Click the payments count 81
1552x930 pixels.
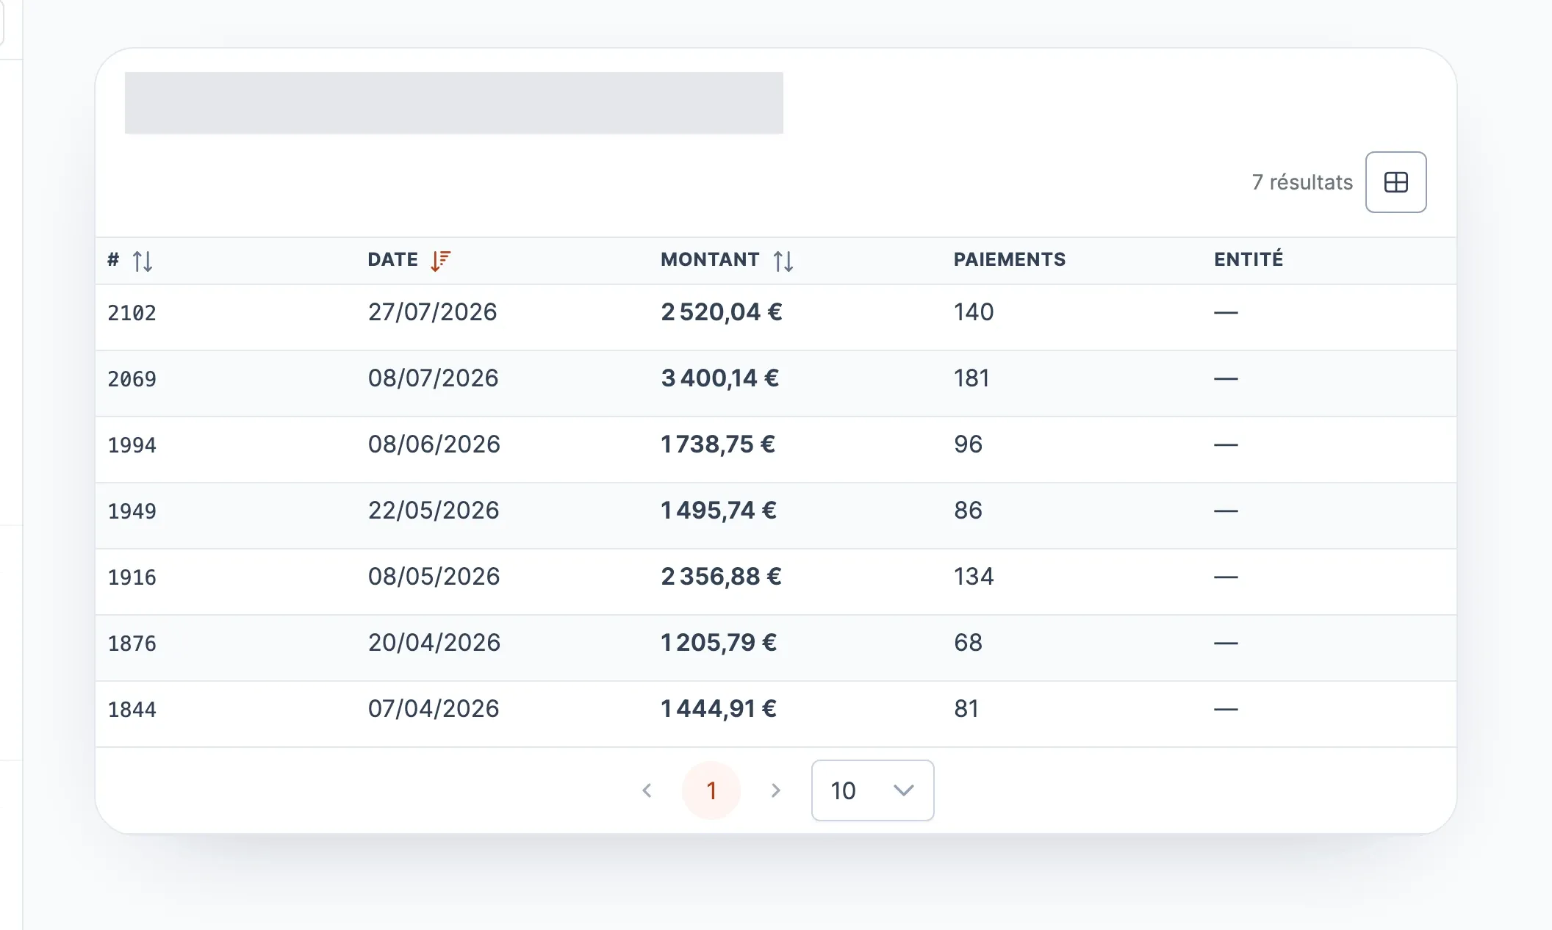[966, 709]
